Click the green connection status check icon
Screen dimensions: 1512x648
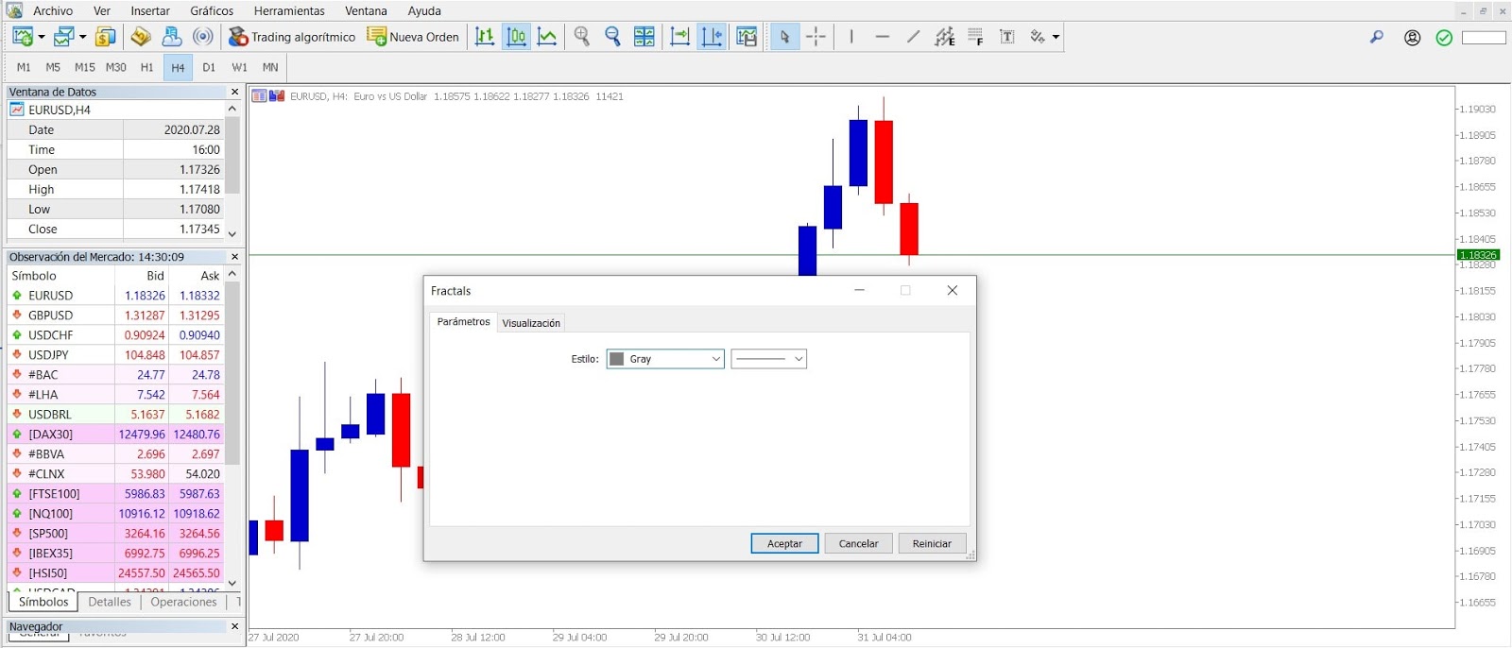pos(1444,38)
